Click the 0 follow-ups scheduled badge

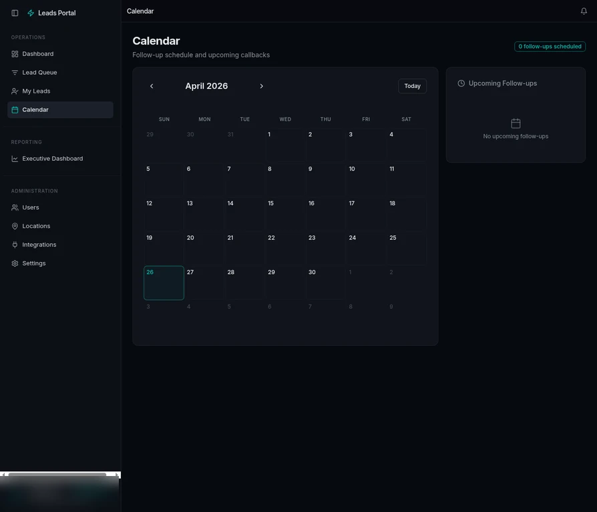coord(550,46)
